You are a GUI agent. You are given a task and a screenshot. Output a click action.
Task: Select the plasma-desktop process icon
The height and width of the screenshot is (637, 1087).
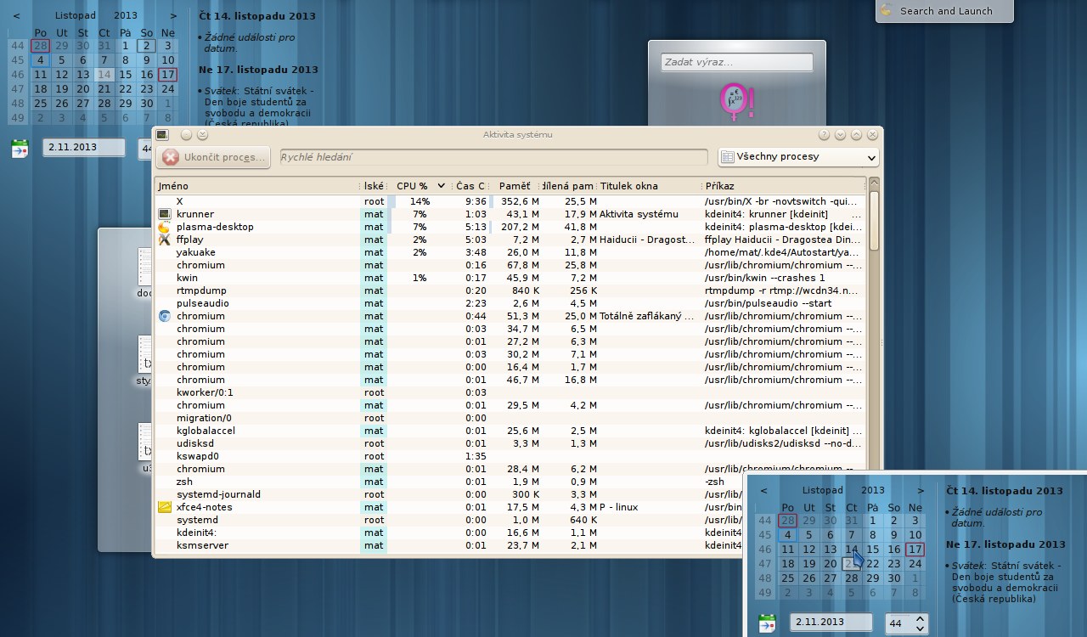click(165, 227)
